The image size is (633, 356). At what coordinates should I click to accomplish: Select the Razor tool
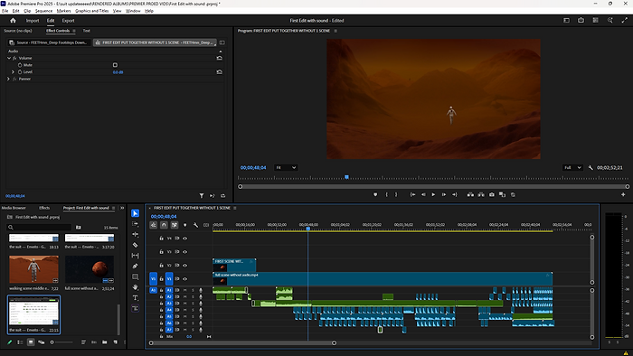pos(136,245)
